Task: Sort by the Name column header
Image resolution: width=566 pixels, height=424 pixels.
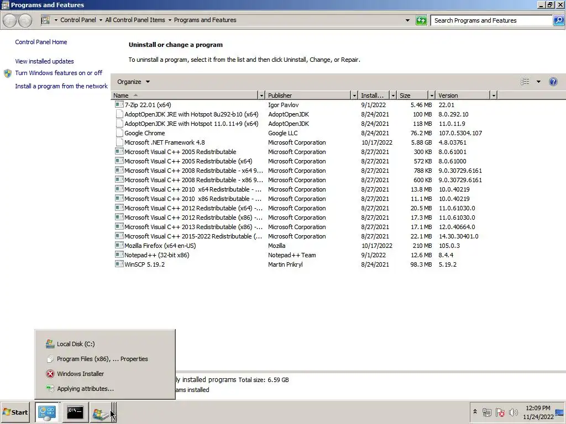Action: [185, 95]
